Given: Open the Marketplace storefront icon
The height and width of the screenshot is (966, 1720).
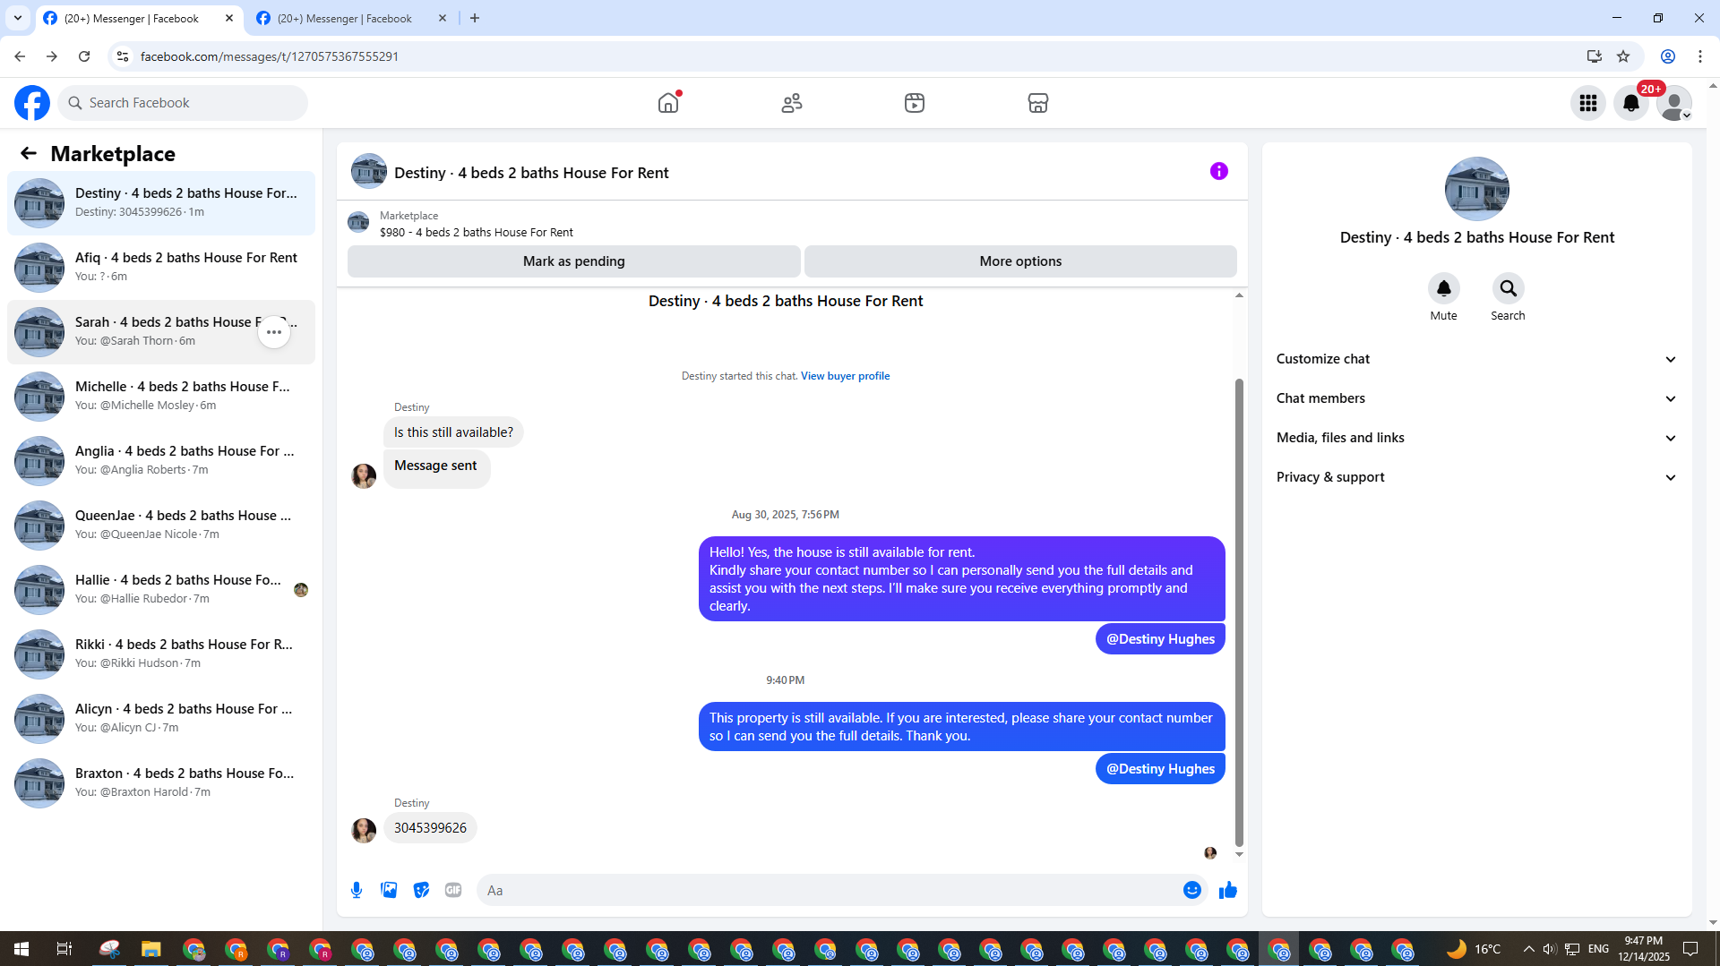Looking at the screenshot, I should [x=1038, y=103].
